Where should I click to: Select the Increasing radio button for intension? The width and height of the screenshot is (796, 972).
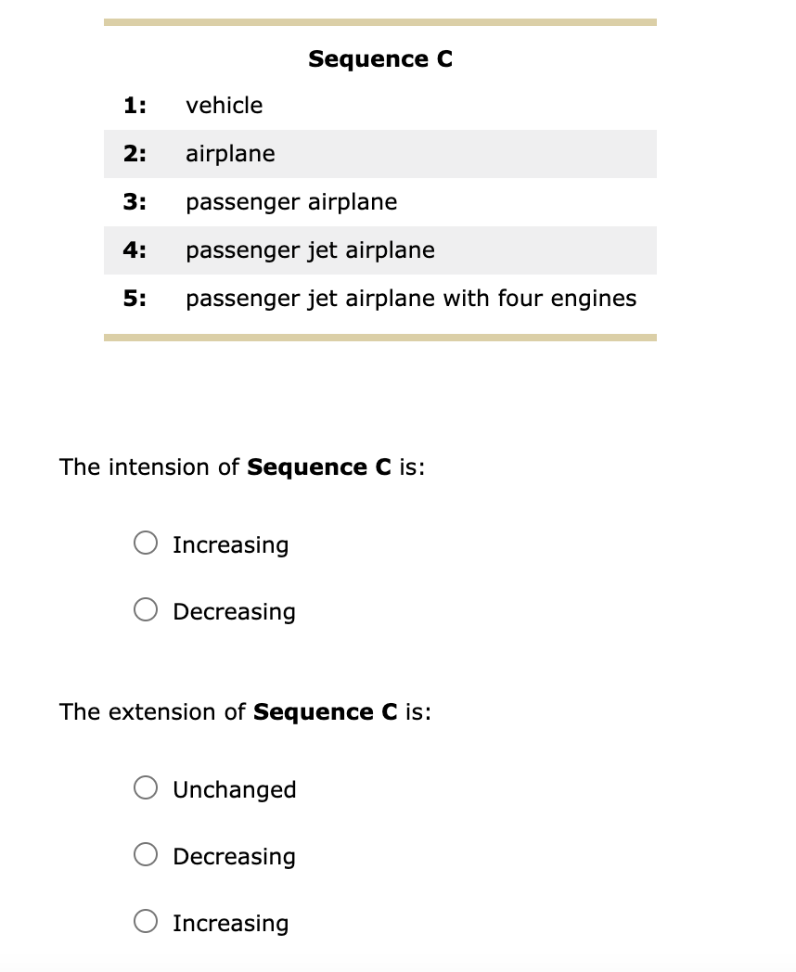145,543
